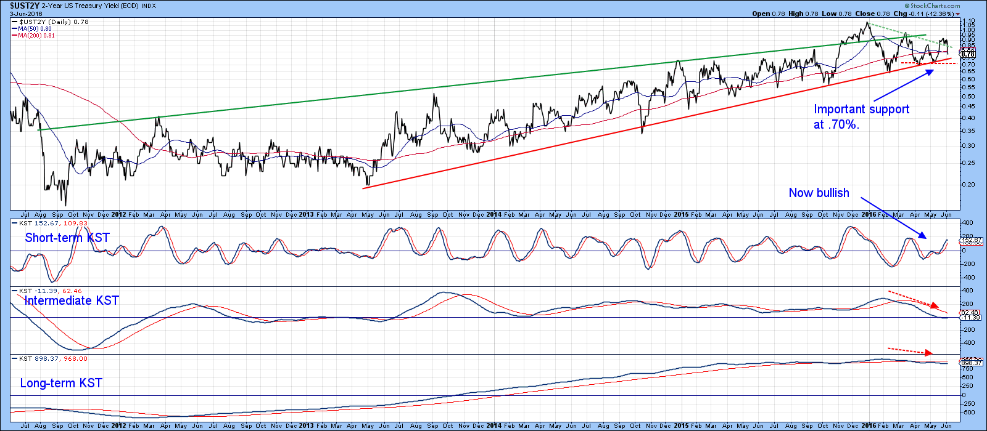Image resolution: width=987 pixels, height=431 pixels.
Task: Click the red dashed arrow above Intermediate KST
Action: (x=913, y=299)
